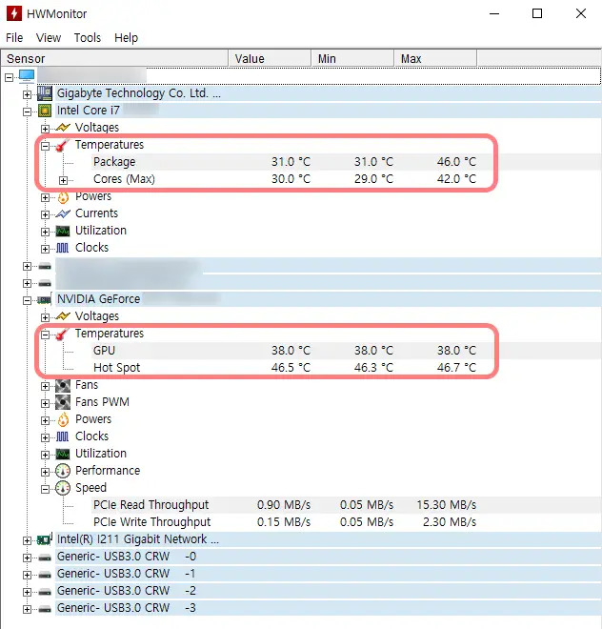Expand the CPU Utilization node
The width and height of the screenshot is (602, 629).
pos(45,232)
